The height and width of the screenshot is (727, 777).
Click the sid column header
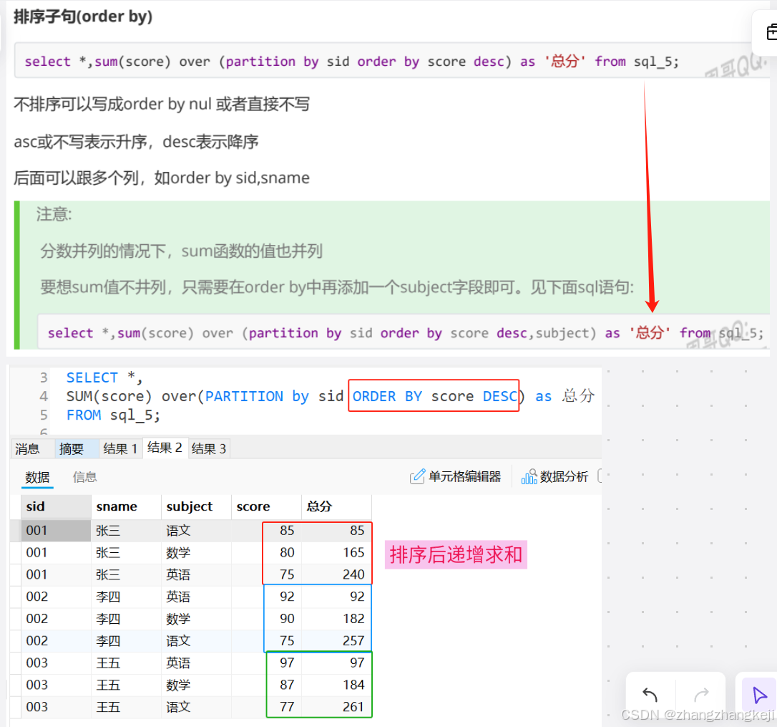(56, 506)
